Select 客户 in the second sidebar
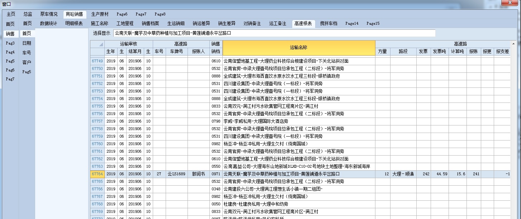Viewport: 521px width, 219px height. tap(27, 62)
